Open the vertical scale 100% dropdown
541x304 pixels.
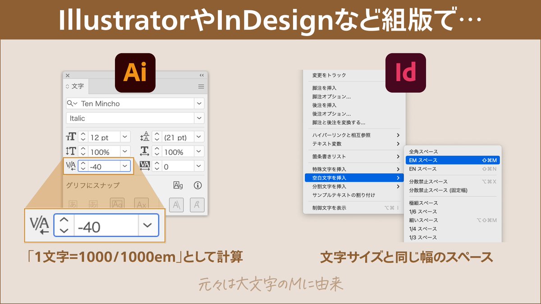(125, 152)
